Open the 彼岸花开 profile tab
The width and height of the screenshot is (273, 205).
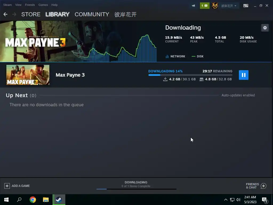(125, 14)
